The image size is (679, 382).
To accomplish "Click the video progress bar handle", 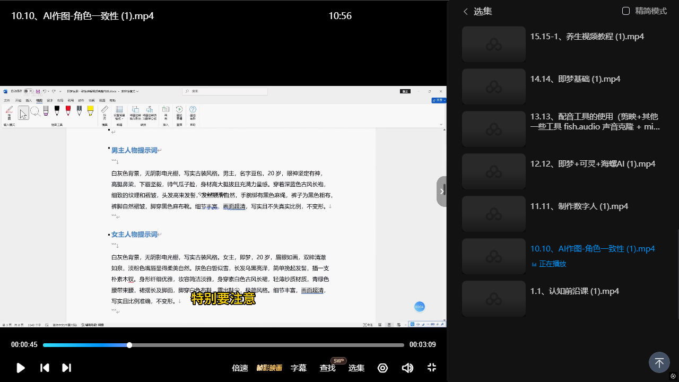I will point(129,345).
